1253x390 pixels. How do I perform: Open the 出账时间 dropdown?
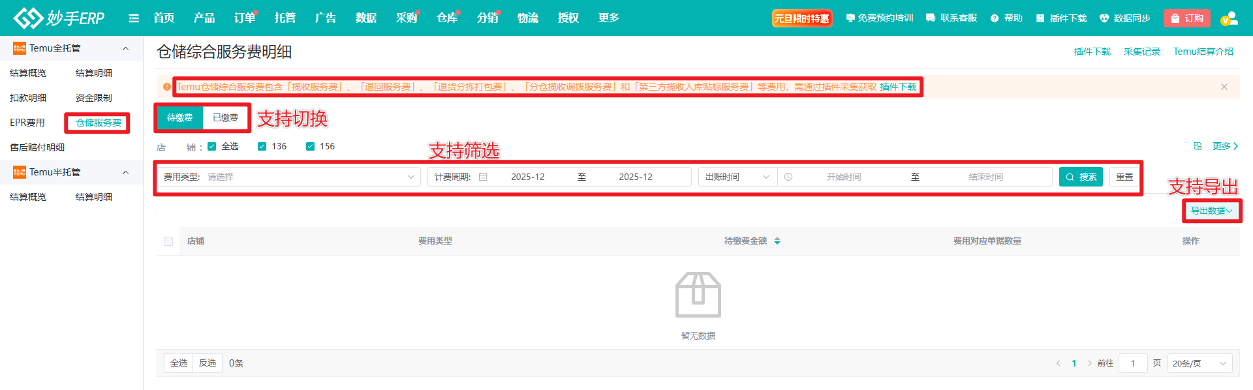[737, 177]
